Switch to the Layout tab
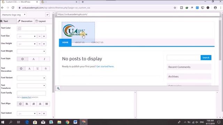Screen dimensions: 223x125 40,21
